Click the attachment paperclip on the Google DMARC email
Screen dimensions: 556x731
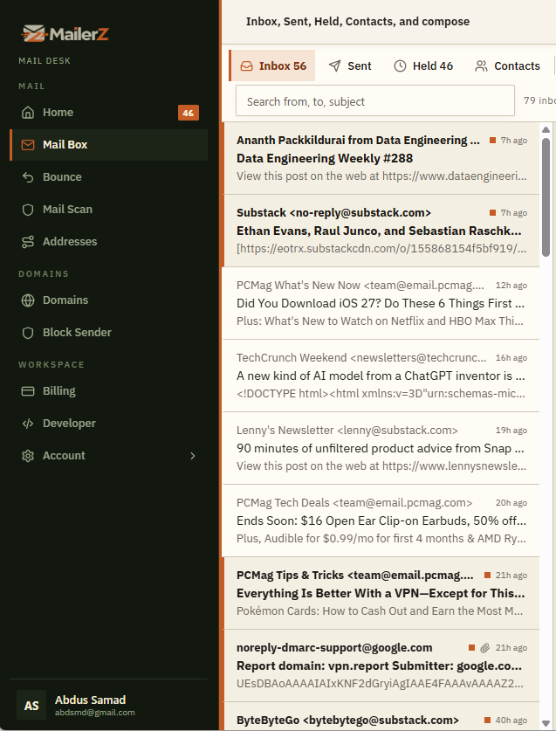click(x=485, y=647)
